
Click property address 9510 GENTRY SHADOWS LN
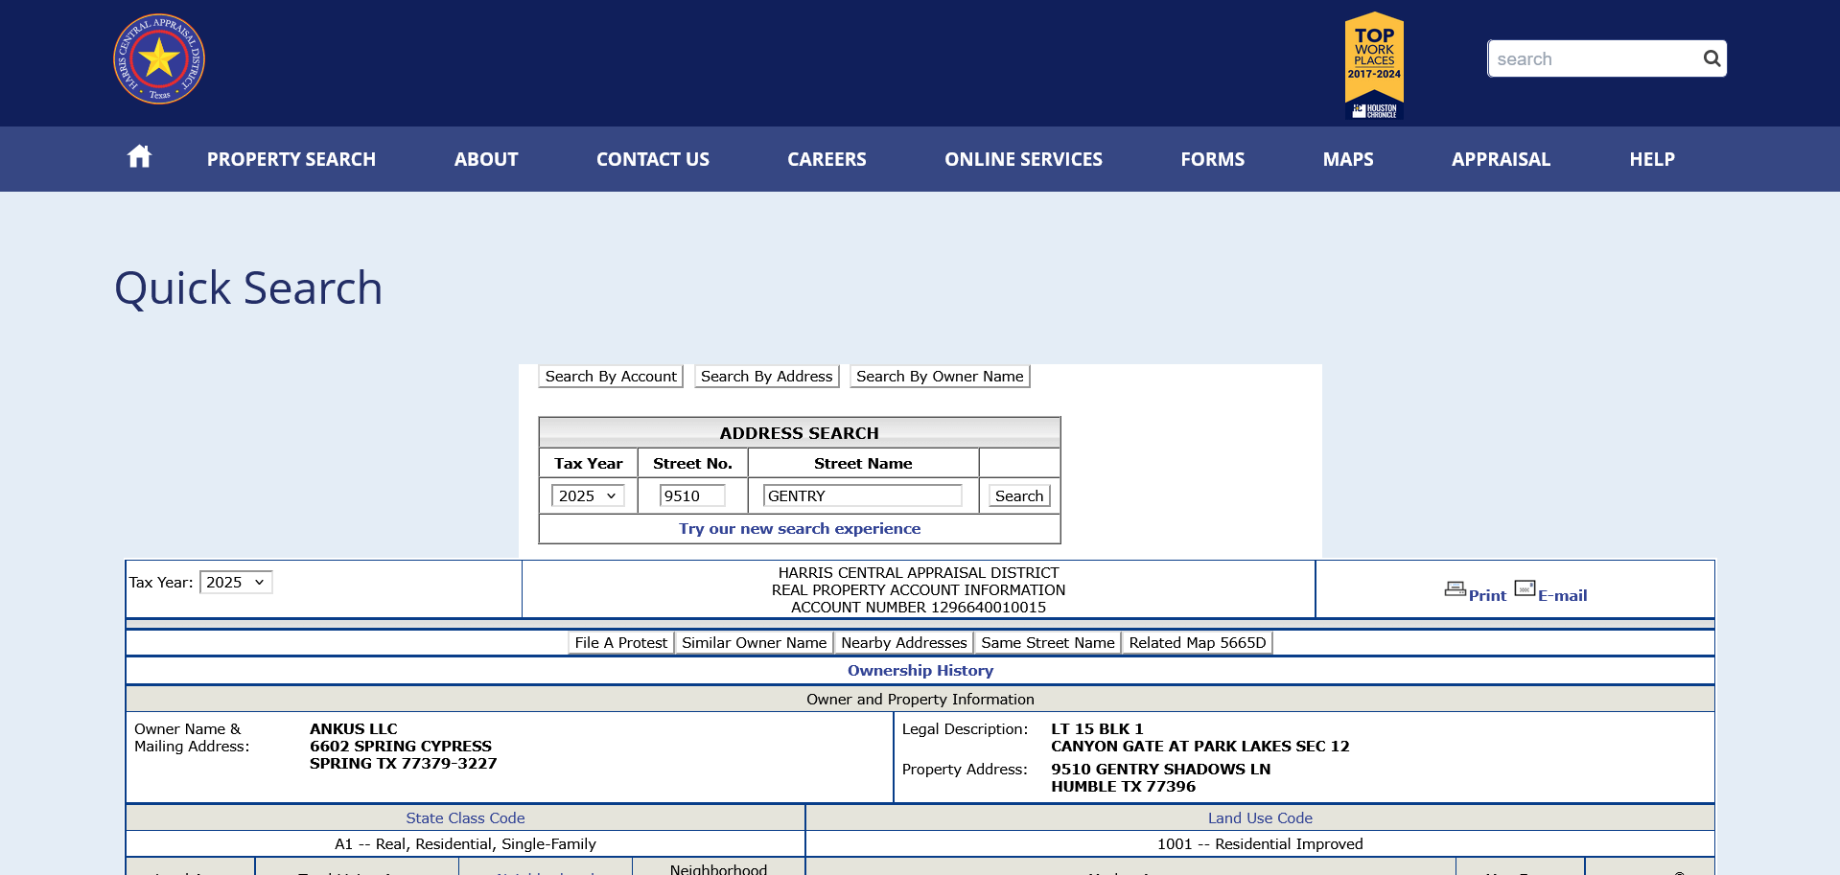click(x=1161, y=770)
